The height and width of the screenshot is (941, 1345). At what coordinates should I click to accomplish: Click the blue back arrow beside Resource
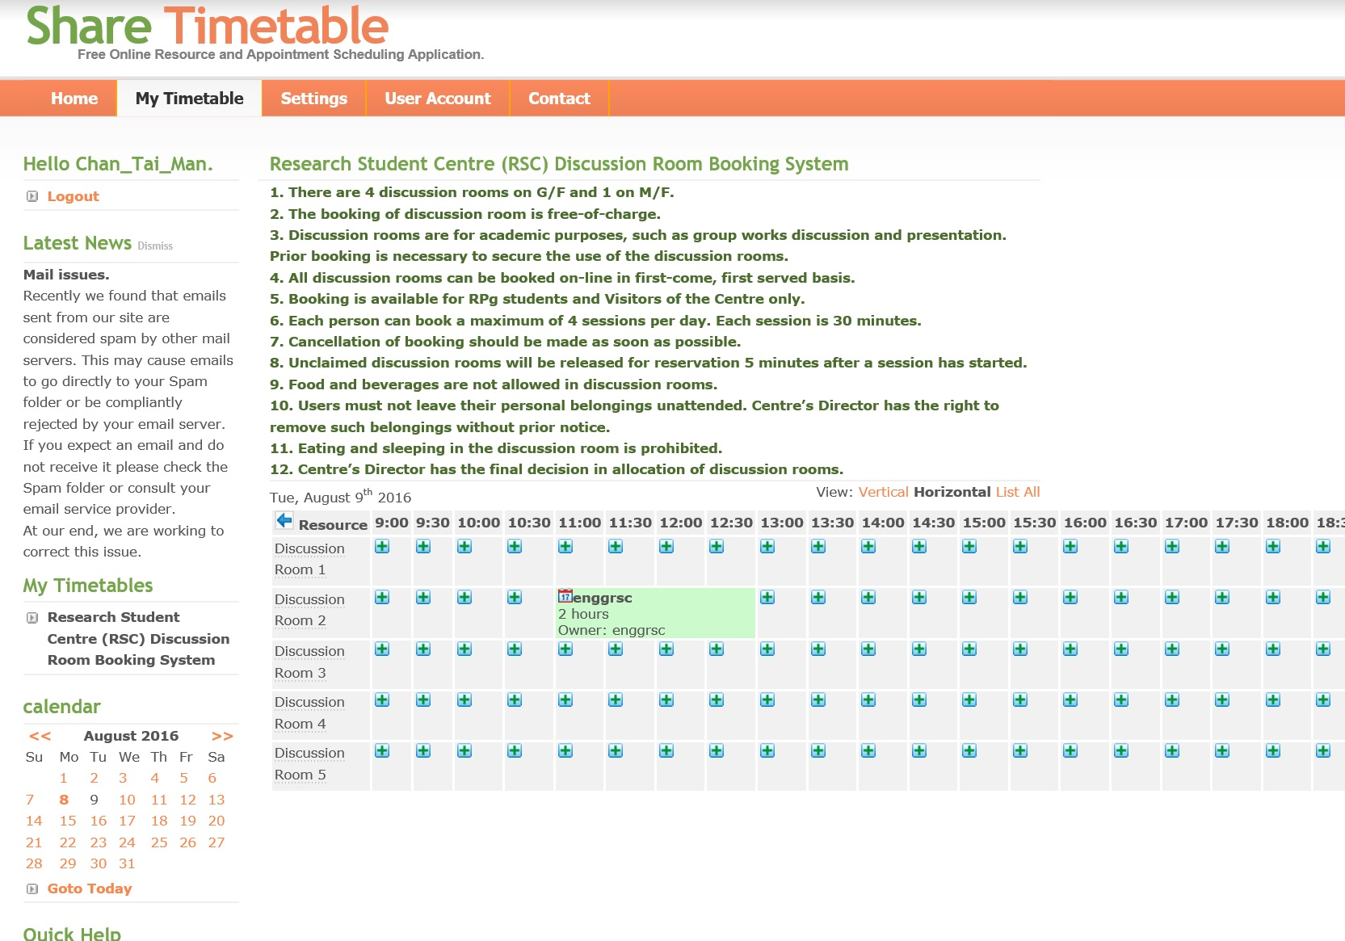click(284, 521)
